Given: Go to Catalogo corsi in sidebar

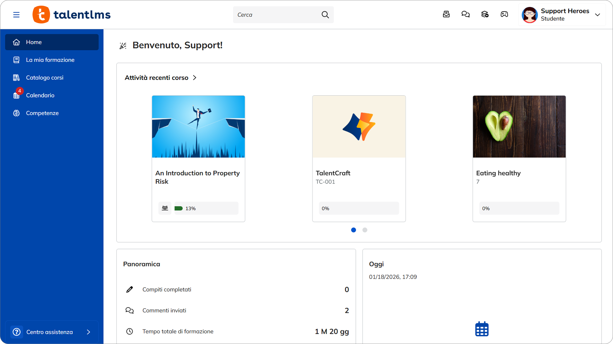Looking at the screenshot, I should (x=45, y=78).
